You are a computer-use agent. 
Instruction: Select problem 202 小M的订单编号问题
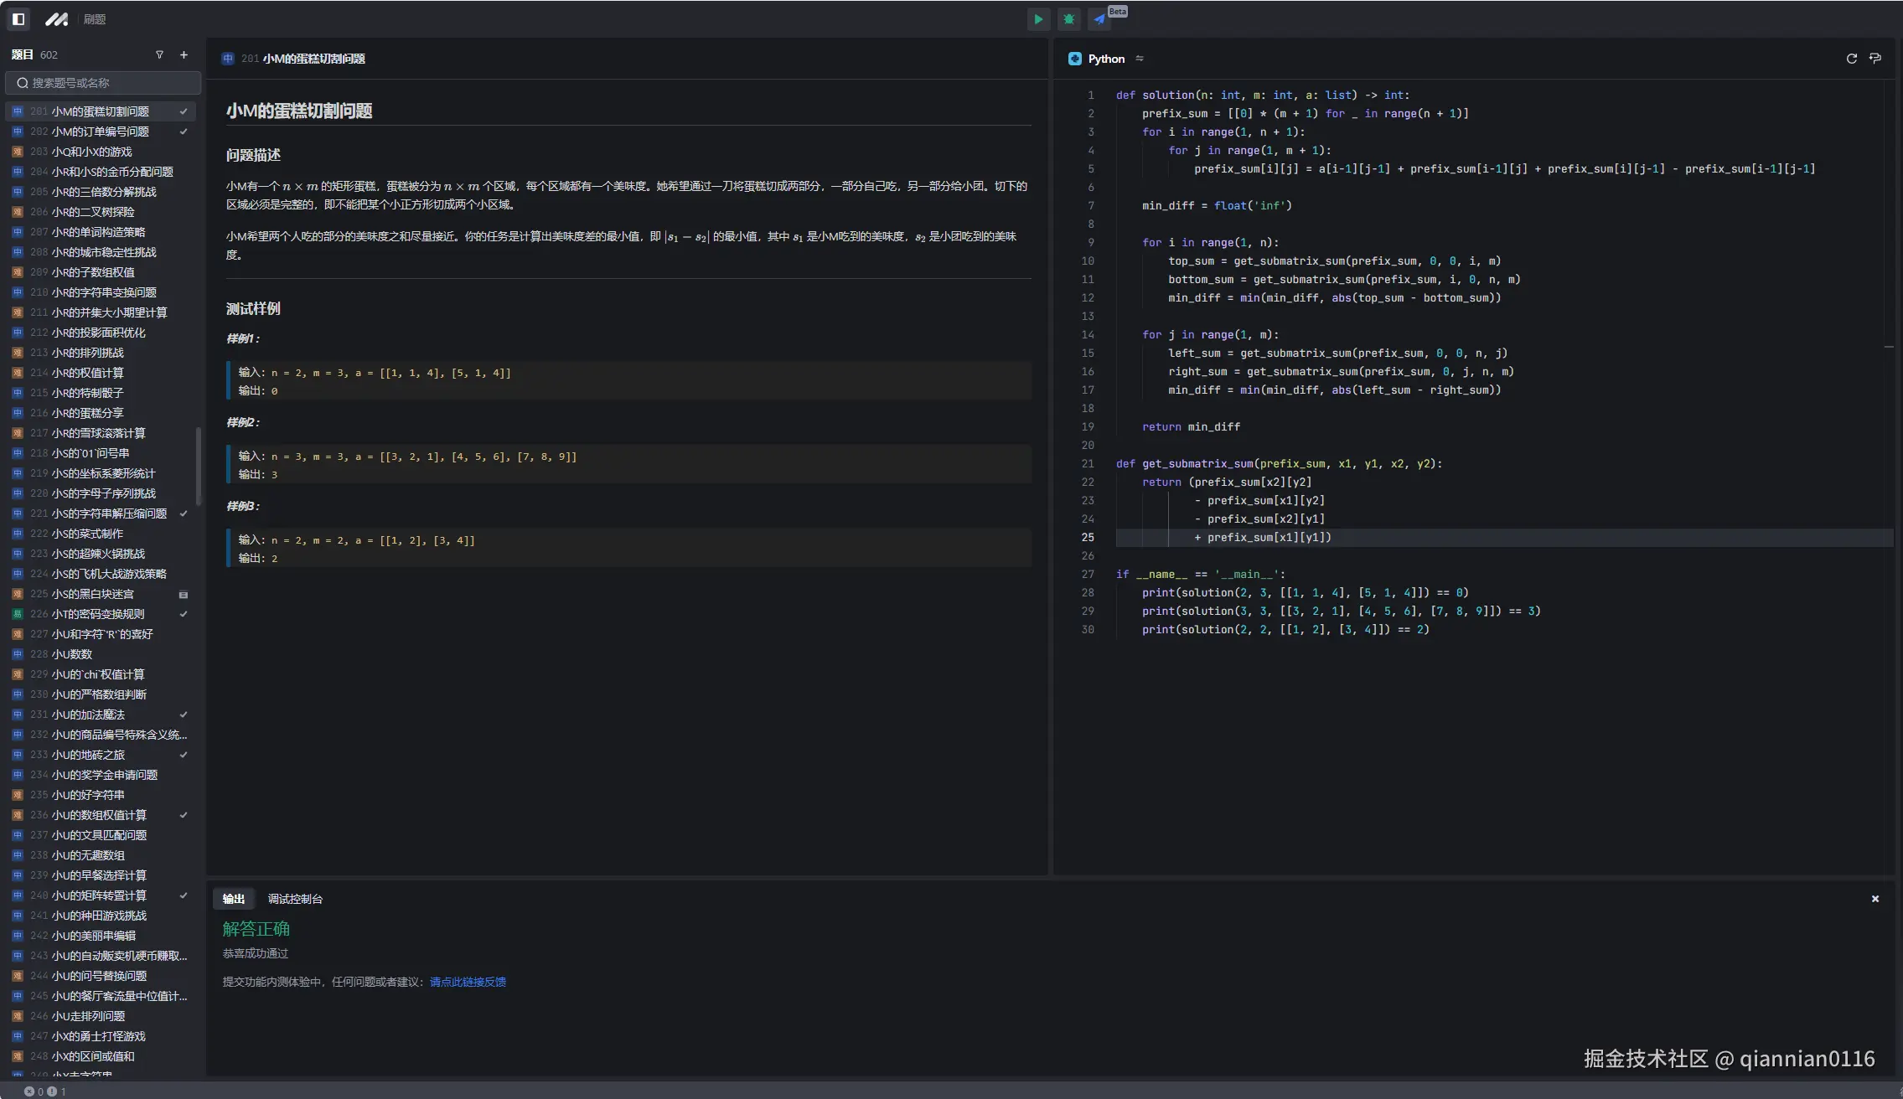click(x=100, y=132)
